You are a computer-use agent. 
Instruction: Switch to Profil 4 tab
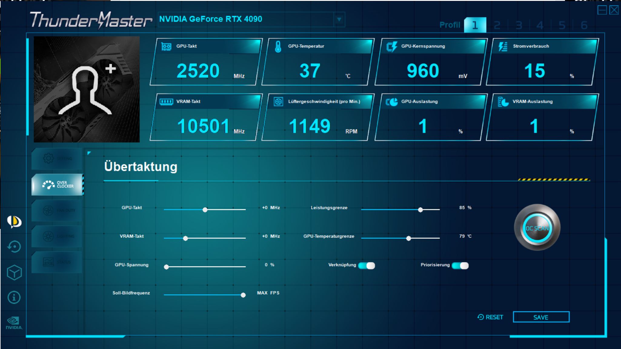[540, 25]
